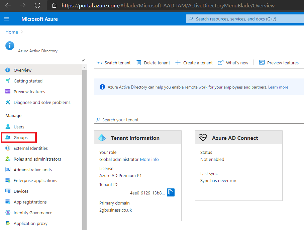Click the Roles and administrators icon
Viewport: 304px width, 230px height.
[x=8, y=159]
